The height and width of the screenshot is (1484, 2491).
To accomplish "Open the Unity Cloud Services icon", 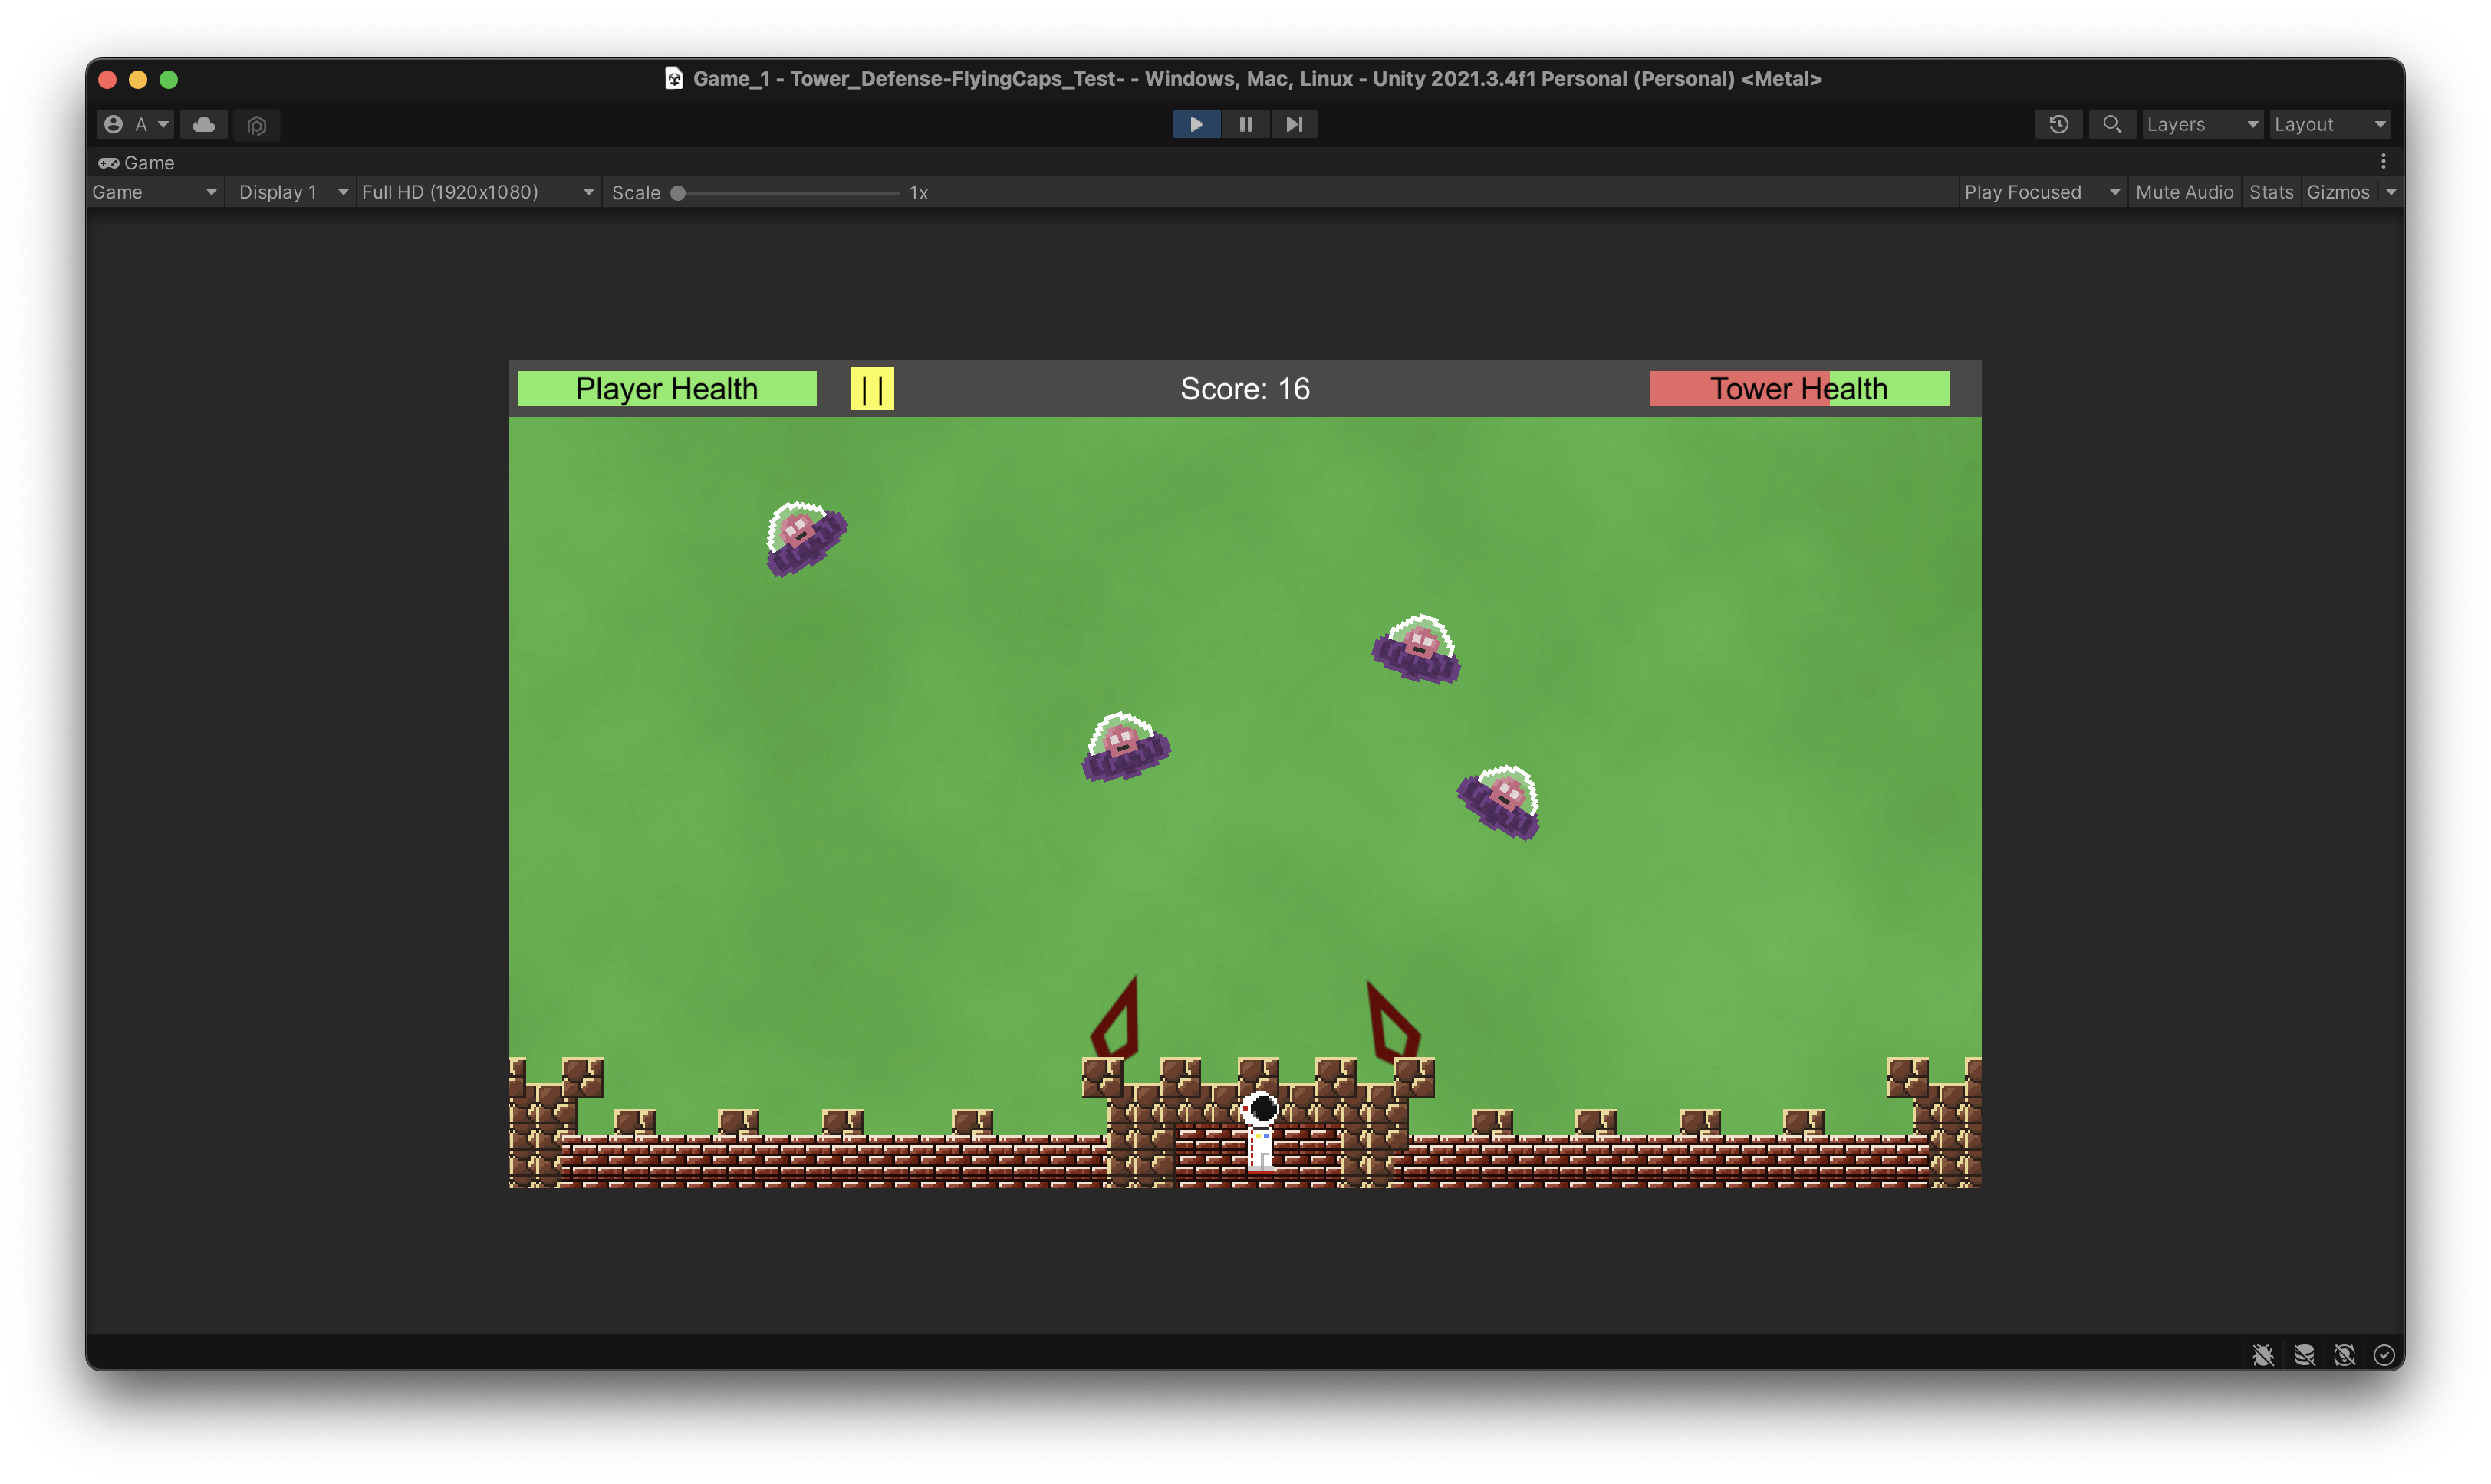I will click(x=204, y=124).
